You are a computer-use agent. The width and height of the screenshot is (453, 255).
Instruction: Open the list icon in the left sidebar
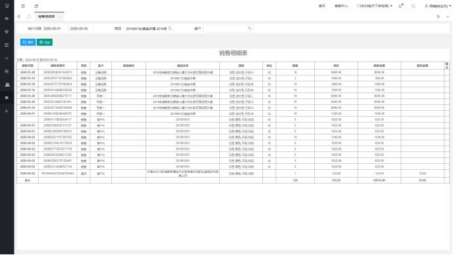(7, 45)
